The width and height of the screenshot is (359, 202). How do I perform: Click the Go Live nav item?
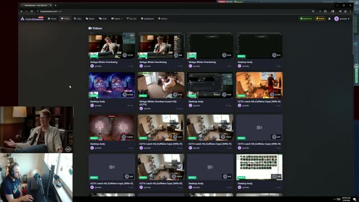(x=131, y=19)
